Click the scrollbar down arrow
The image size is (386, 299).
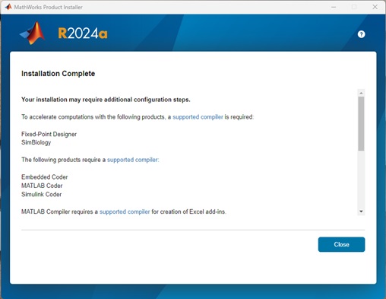tap(361, 212)
